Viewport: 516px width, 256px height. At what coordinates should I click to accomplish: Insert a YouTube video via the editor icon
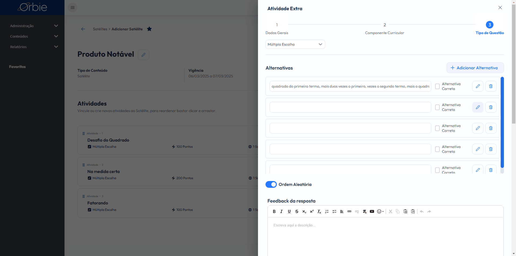click(x=372, y=211)
